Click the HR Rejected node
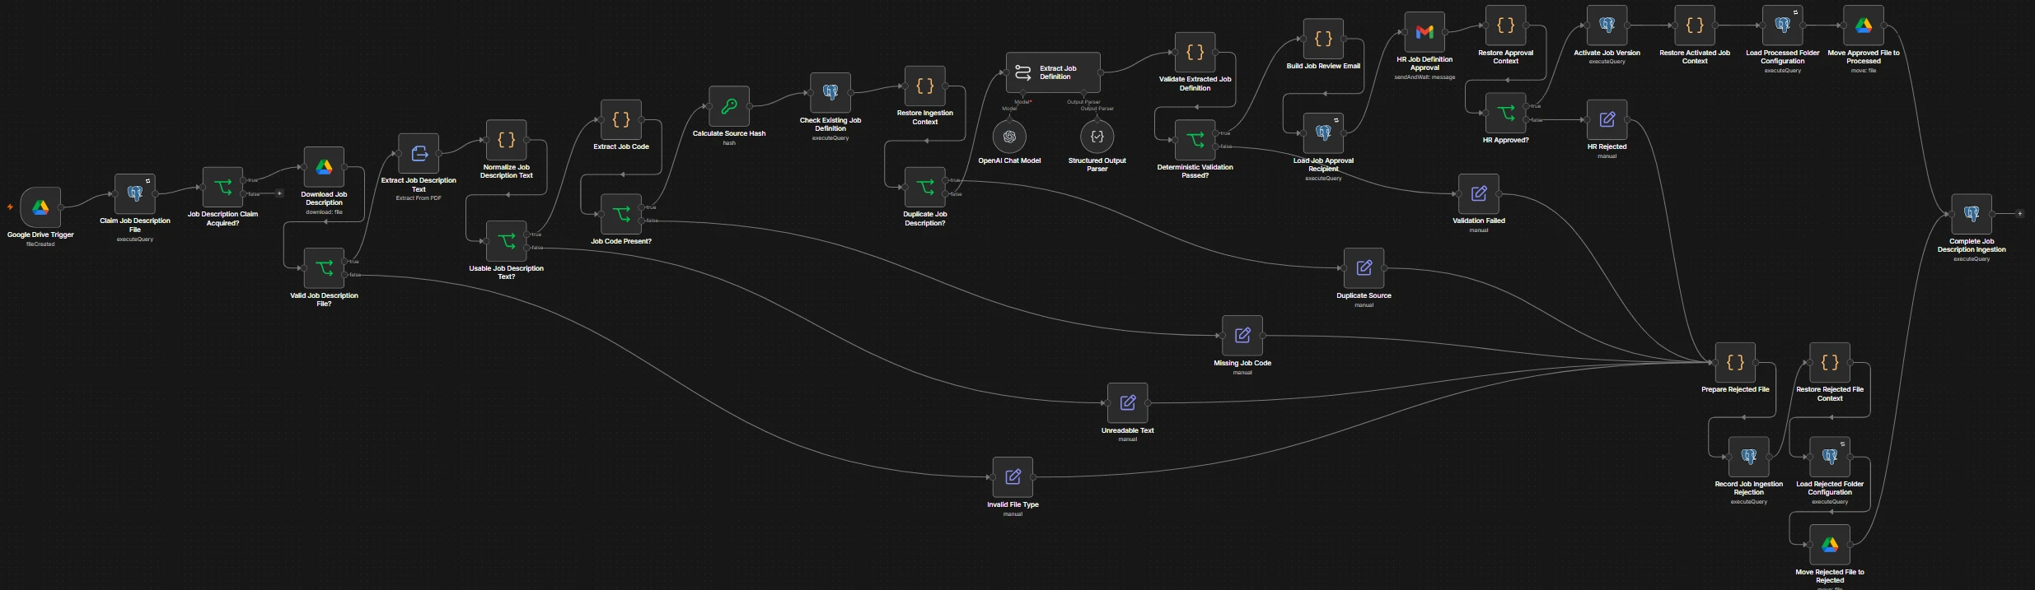This screenshot has height=590, width=2035. tap(1607, 120)
